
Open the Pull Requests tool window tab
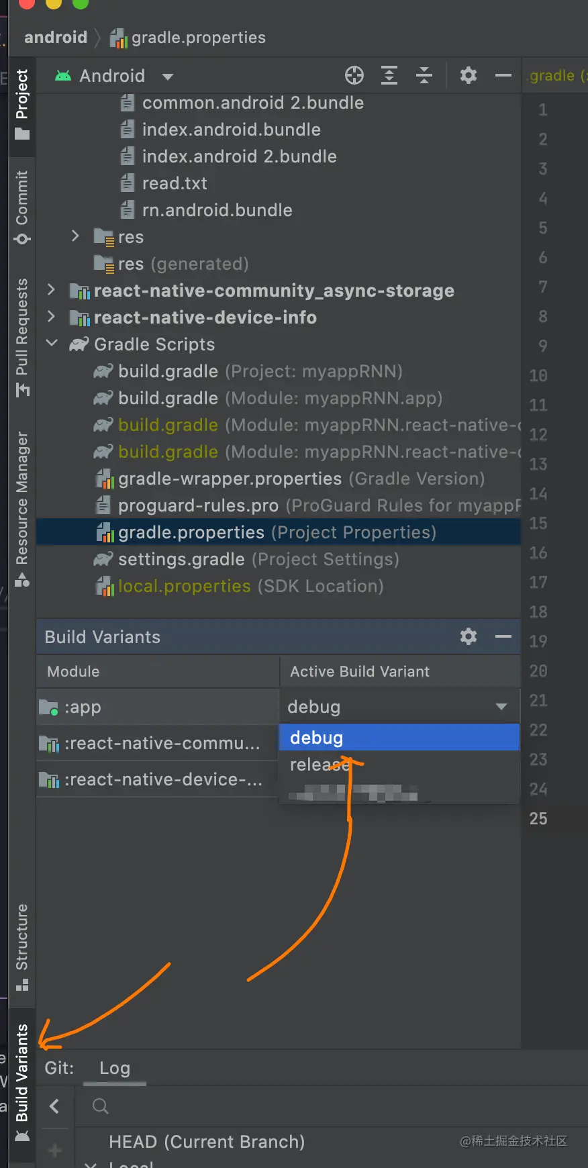point(22,338)
